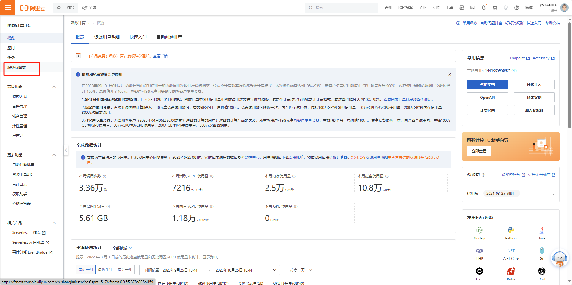Select the 最近半年 time range option

[x=105, y=270]
